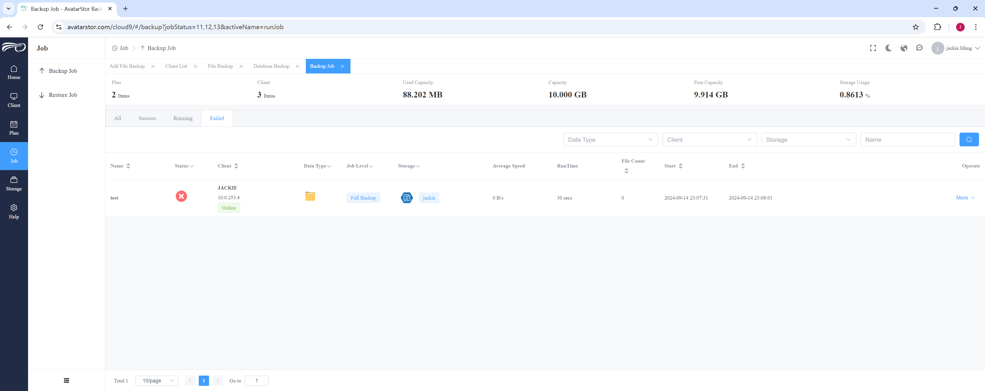Viewport: 985px width, 391px height.
Task: Click the language globe icon
Action: (x=904, y=48)
